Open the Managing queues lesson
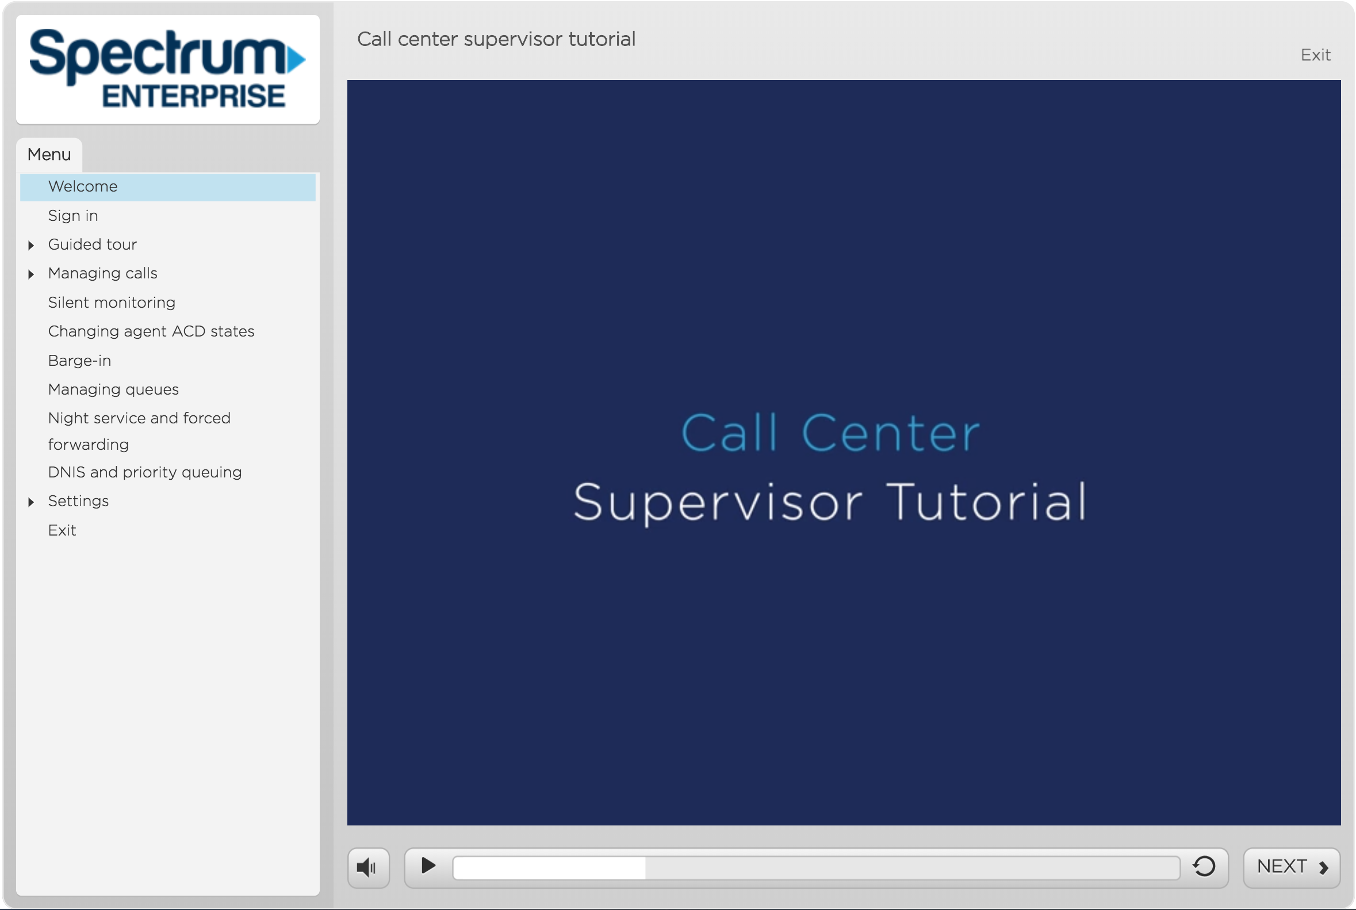This screenshot has height=910, width=1356. [113, 389]
